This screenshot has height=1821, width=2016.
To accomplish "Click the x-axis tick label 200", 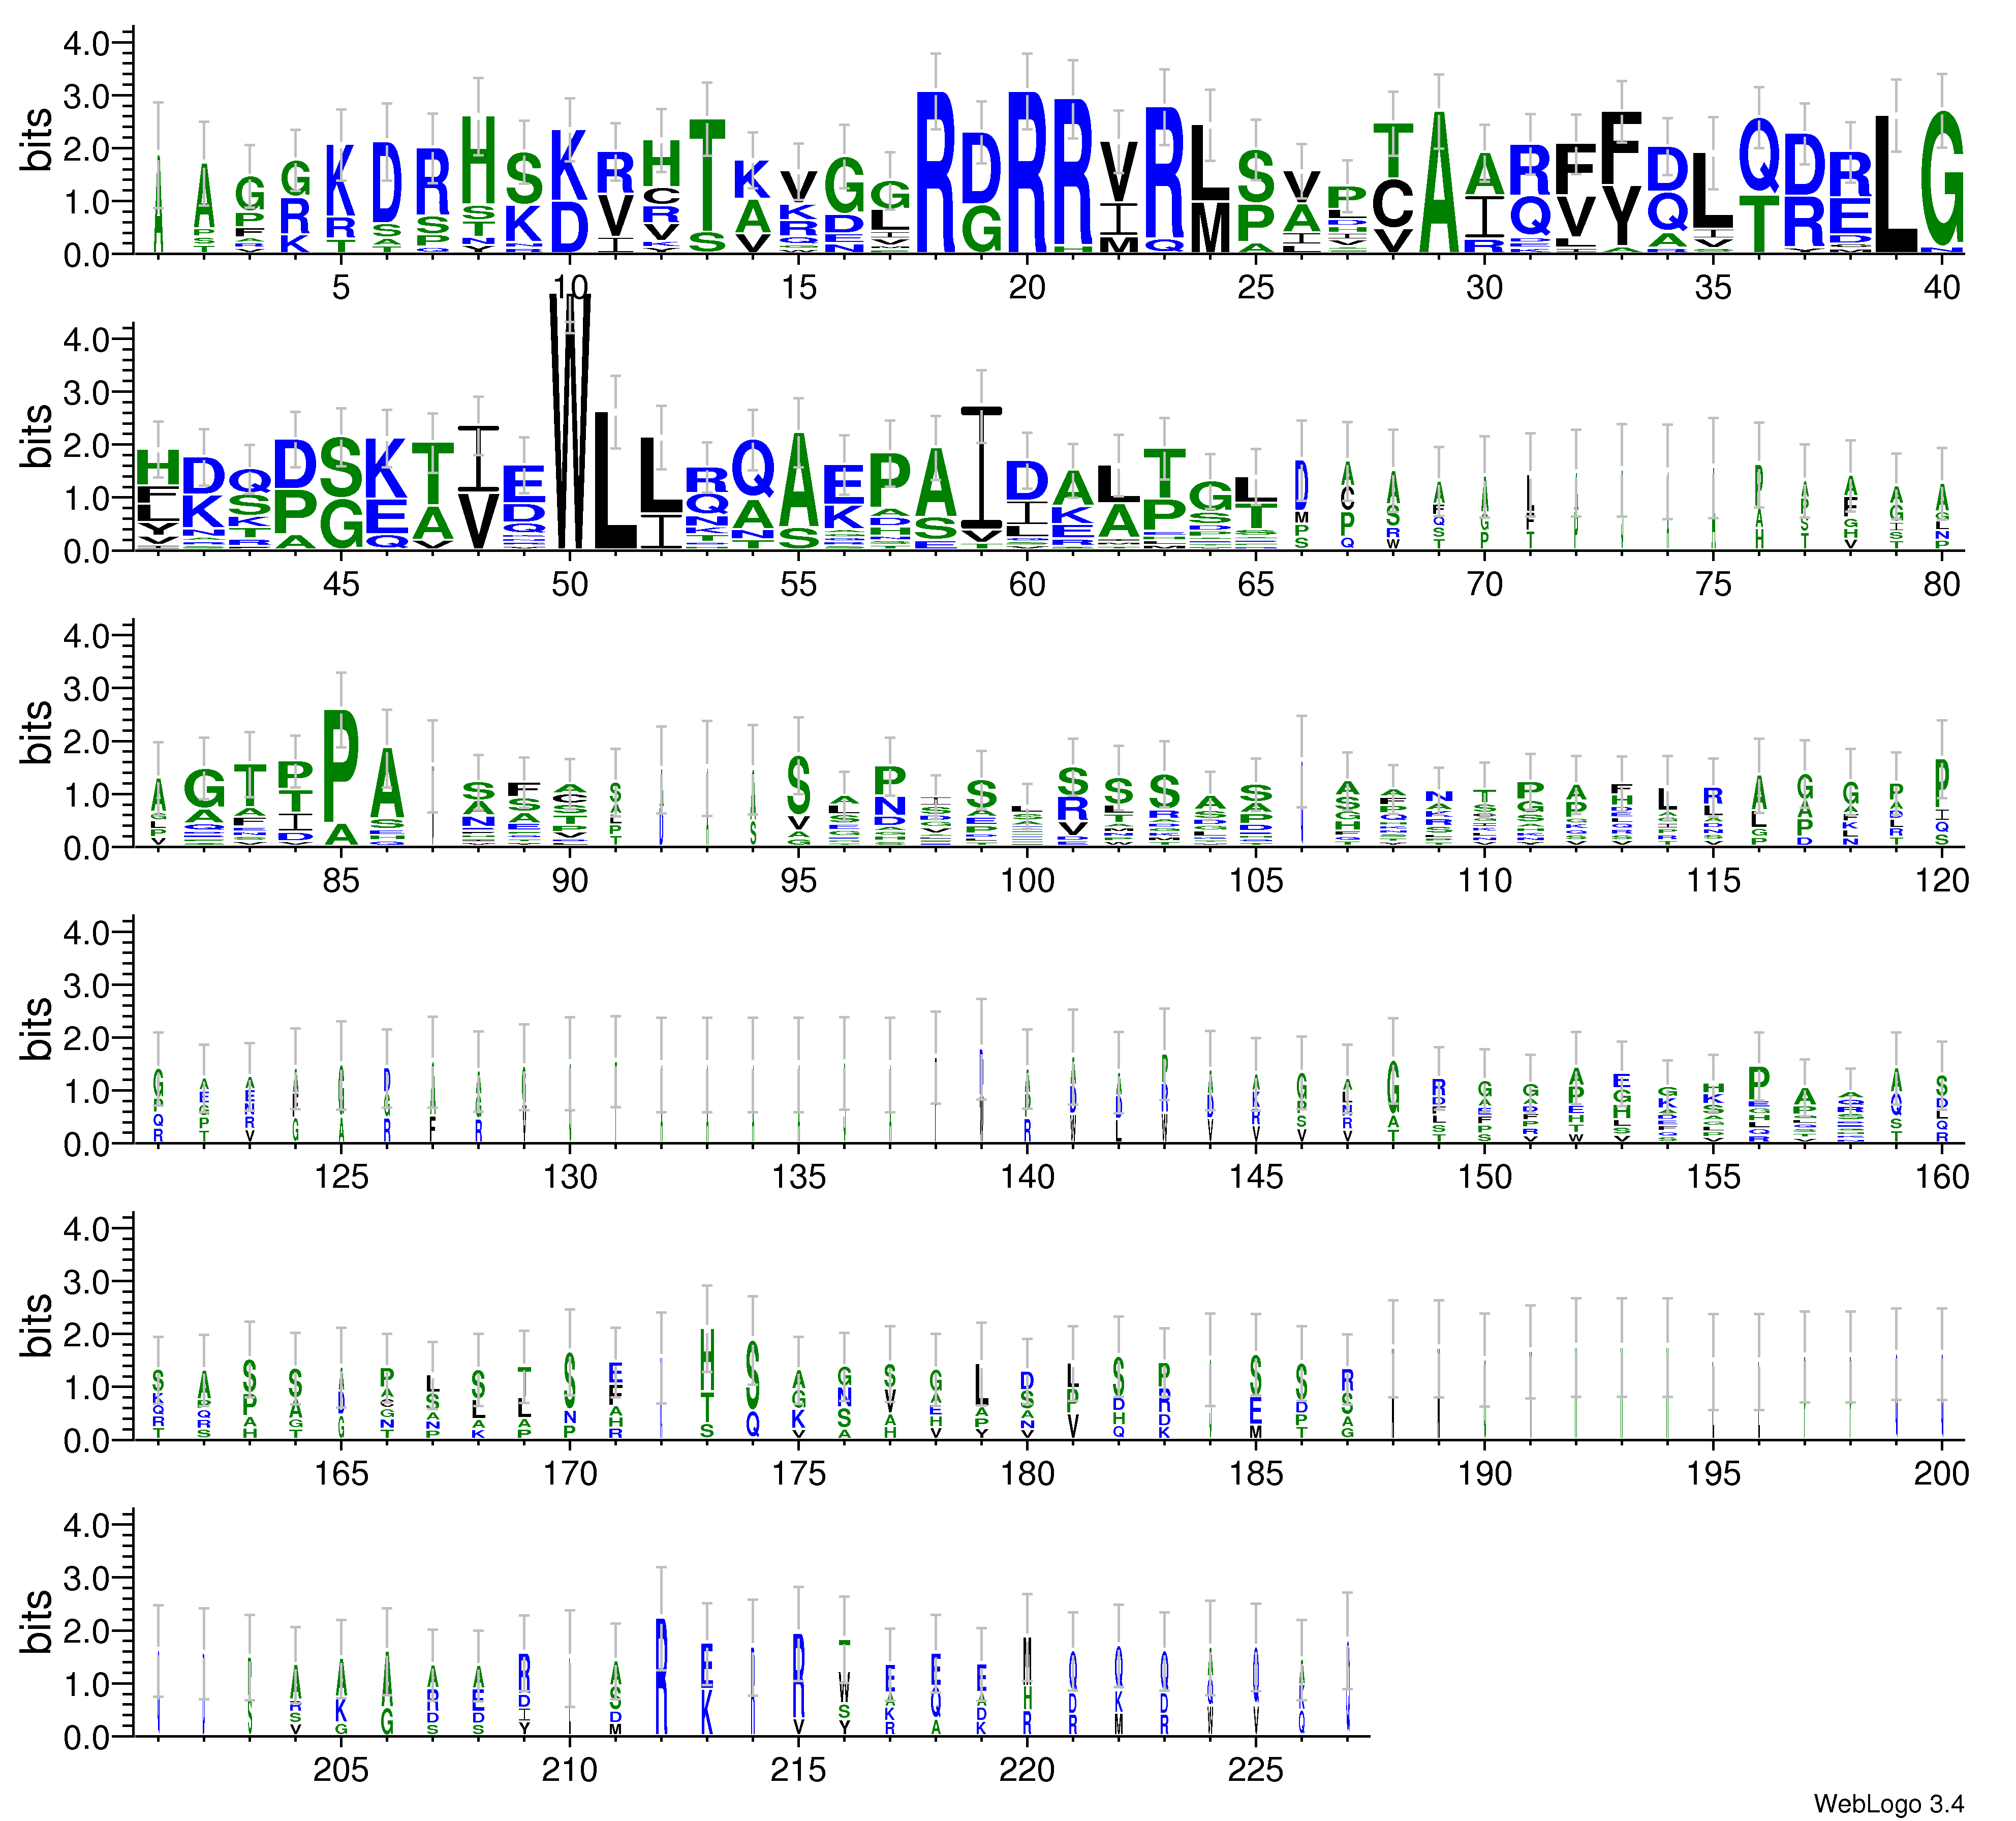I will pyautogui.click(x=1941, y=1474).
